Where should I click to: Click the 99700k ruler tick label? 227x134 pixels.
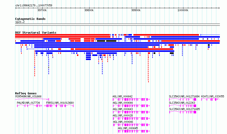42,10
